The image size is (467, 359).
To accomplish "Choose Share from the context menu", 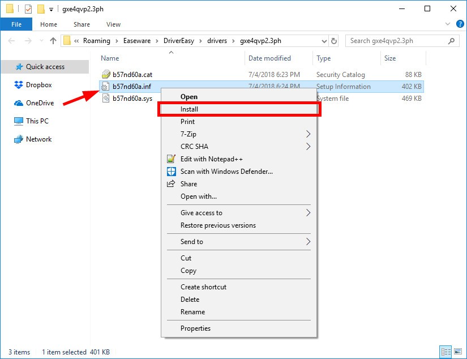I will pos(239,184).
